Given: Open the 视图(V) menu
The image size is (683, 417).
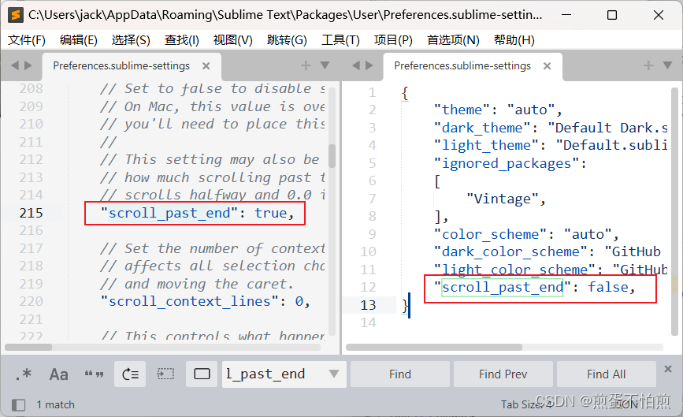Looking at the screenshot, I should (x=232, y=40).
